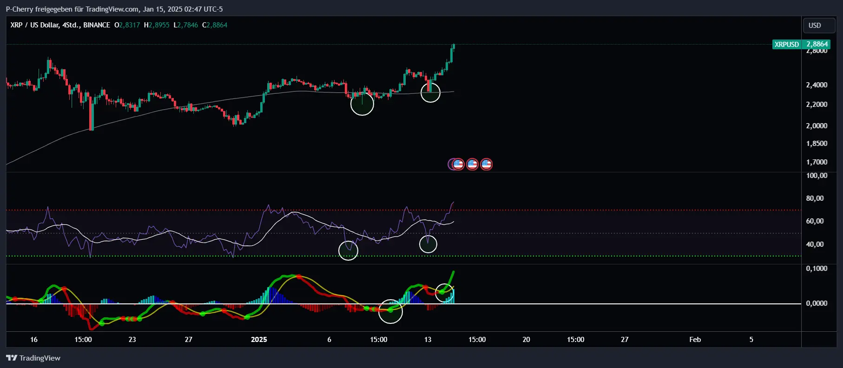Screen dimensions: 843x368
Task: Click the 100,00 RSI axis label
Action: pyautogui.click(x=817, y=175)
